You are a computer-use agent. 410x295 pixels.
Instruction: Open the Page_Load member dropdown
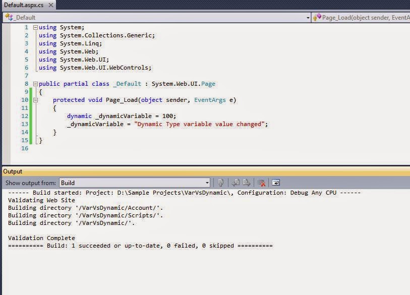tap(366, 18)
